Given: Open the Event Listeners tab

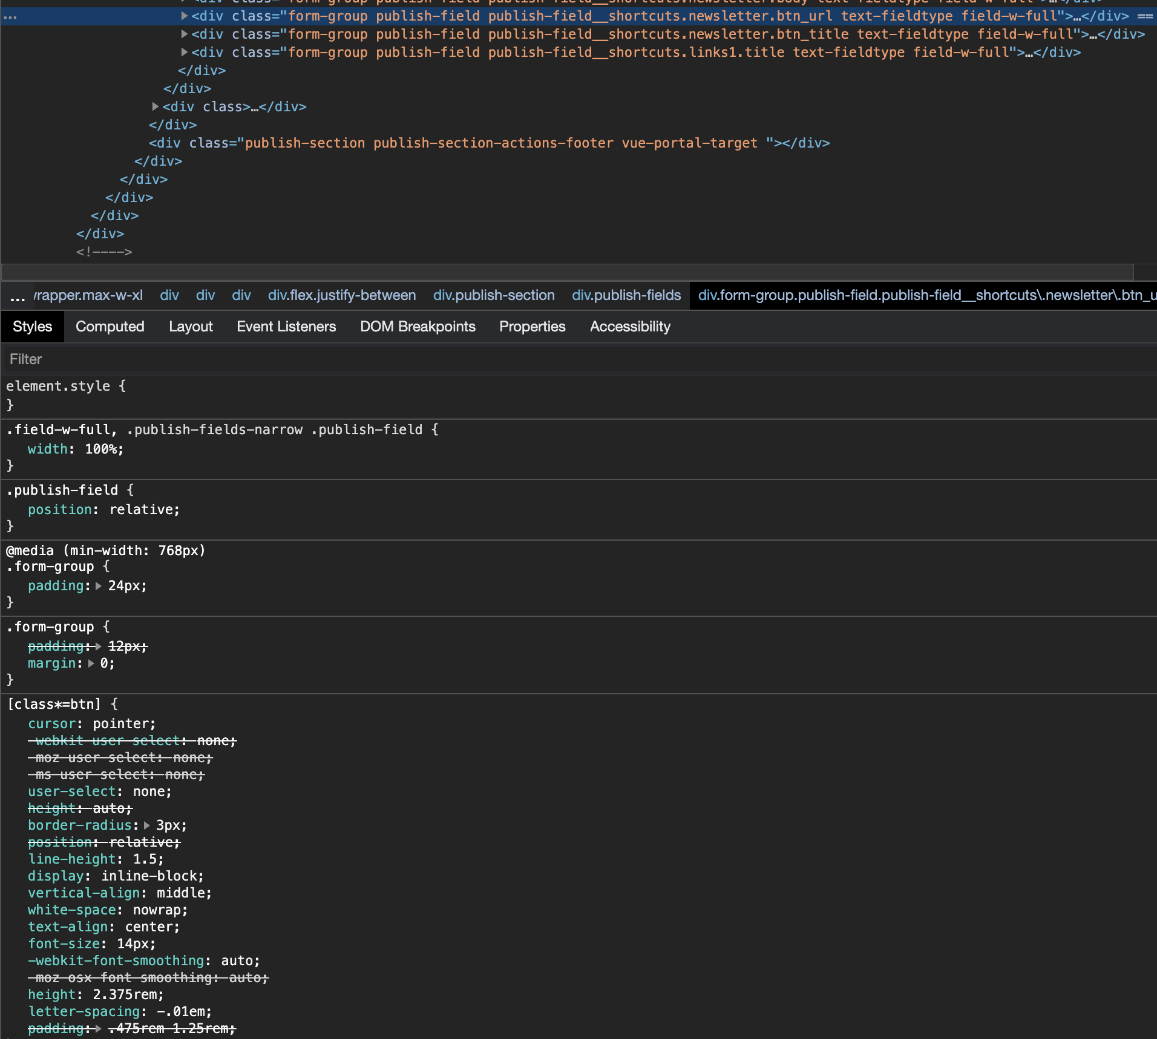Looking at the screenshot, I should click(x=286, y=327).
